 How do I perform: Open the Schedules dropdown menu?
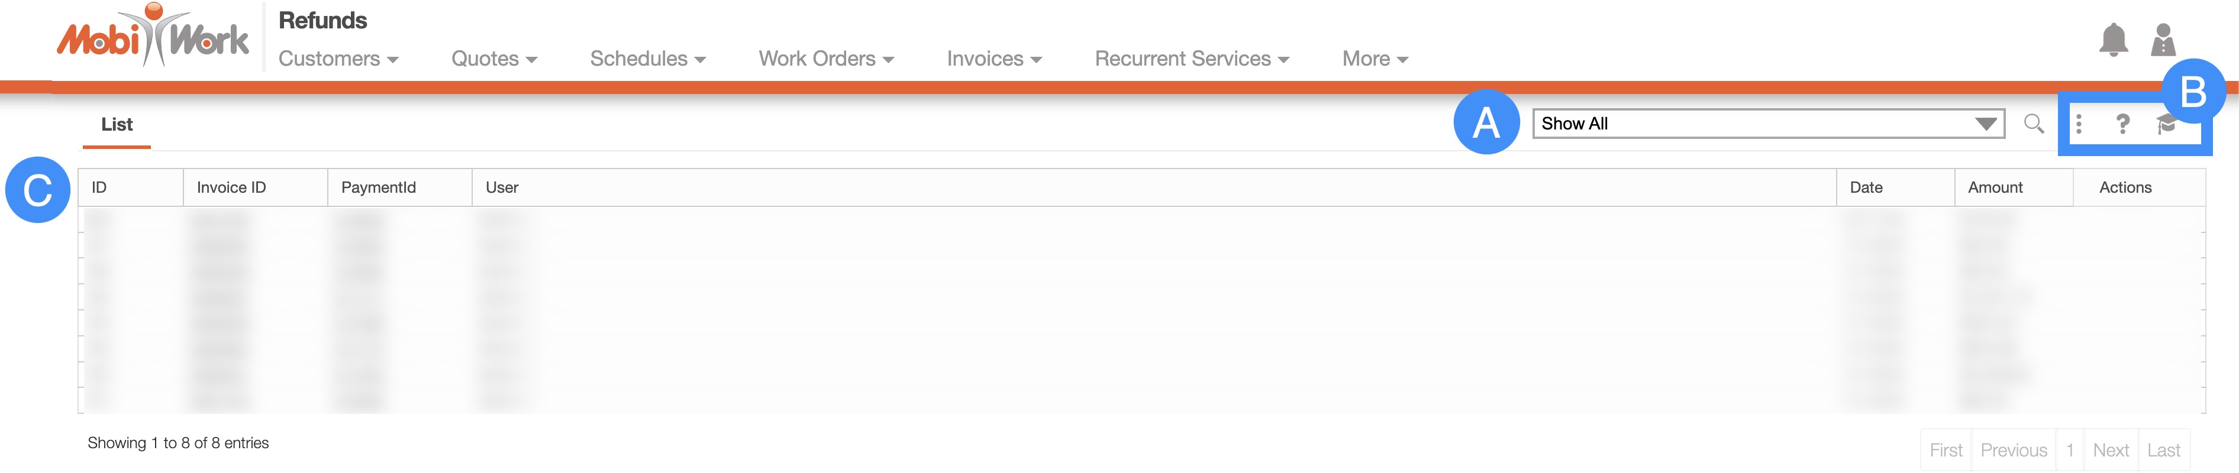(x=647, y=59)
